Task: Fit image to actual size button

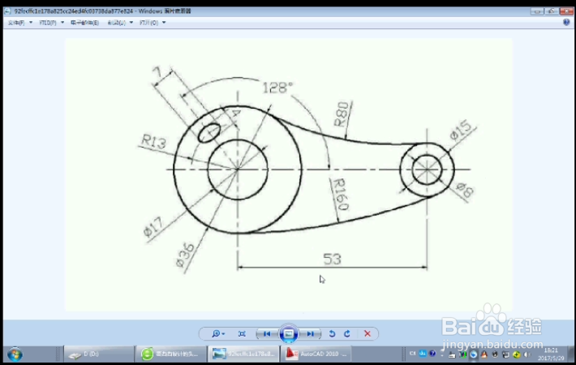Action: pos(242,333)
